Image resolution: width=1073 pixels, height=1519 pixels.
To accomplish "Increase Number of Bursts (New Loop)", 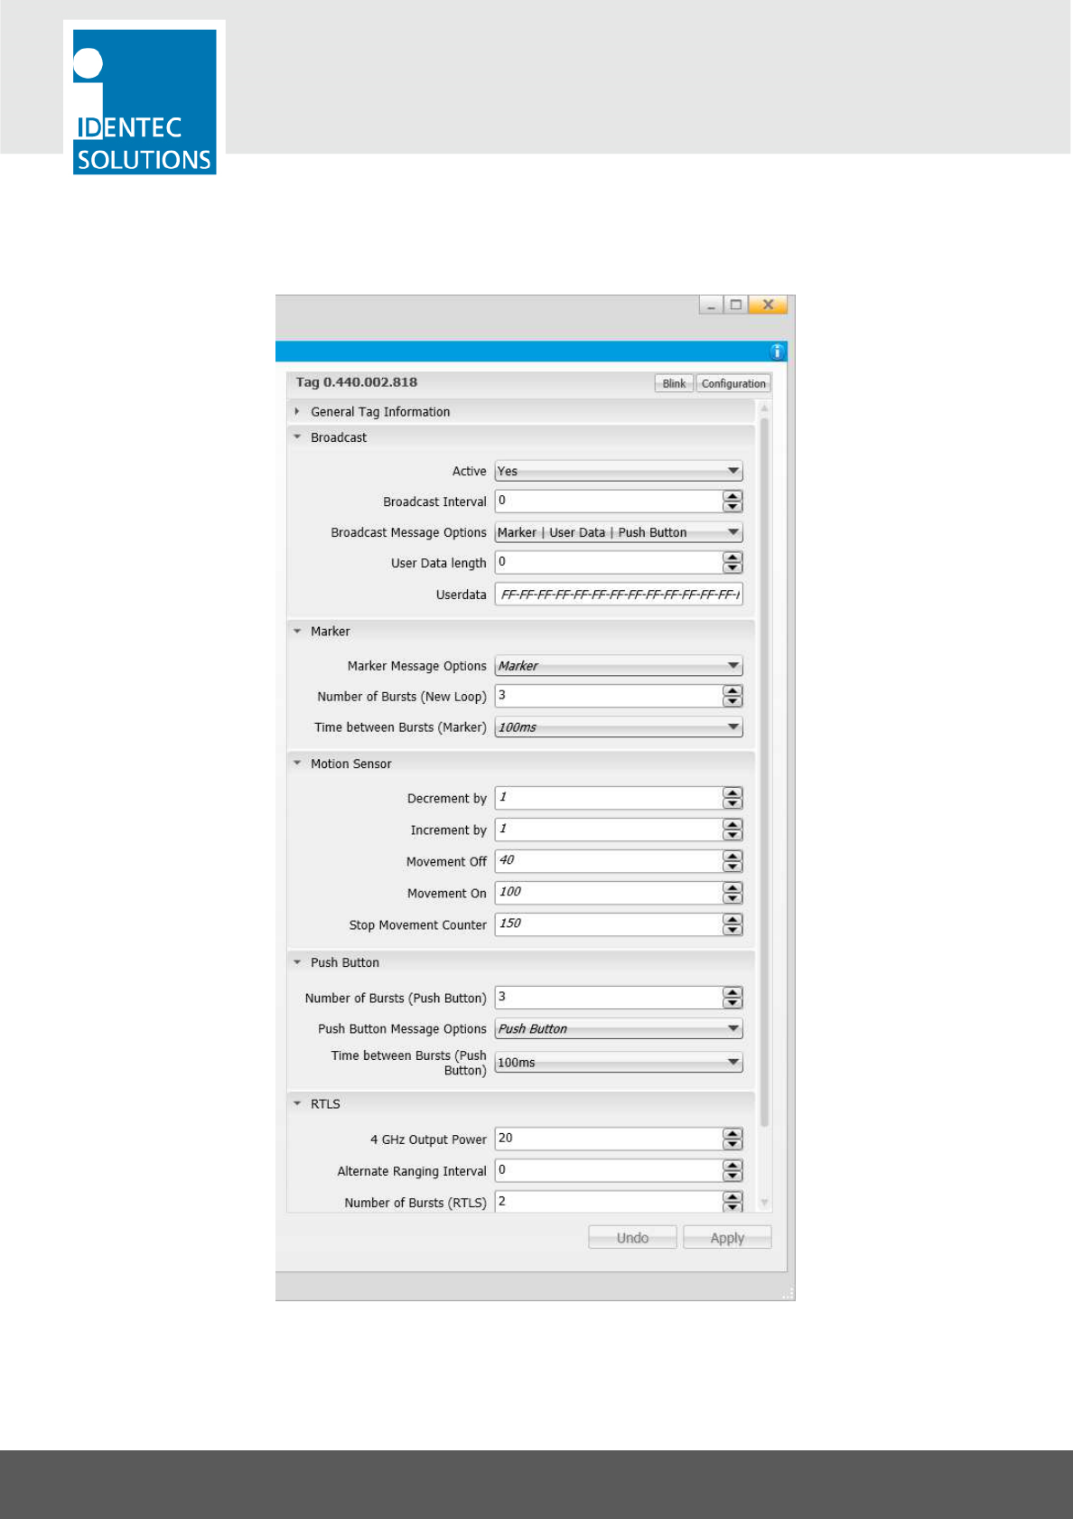I will [732, 690].
